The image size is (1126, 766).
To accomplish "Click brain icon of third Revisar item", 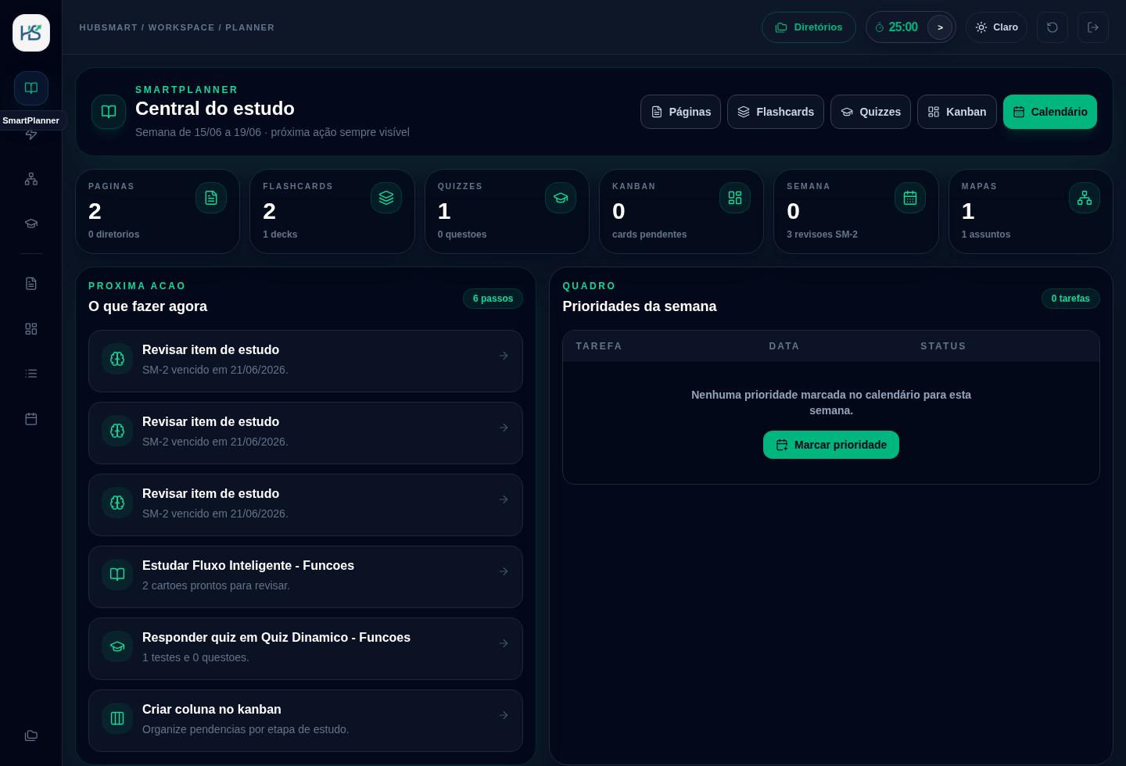I will 117,503.
